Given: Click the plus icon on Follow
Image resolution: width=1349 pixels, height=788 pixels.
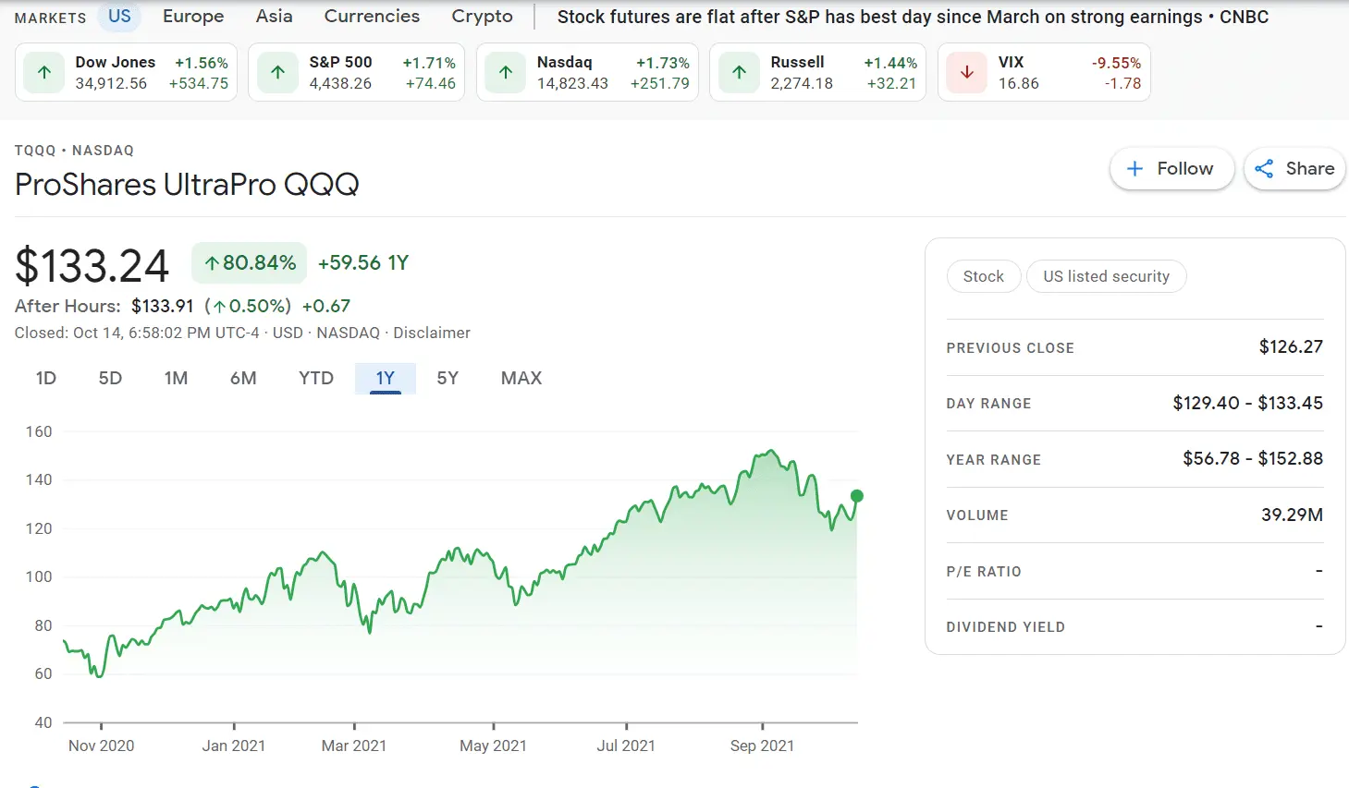Looking at the screenshot, I should [1135, 169].
